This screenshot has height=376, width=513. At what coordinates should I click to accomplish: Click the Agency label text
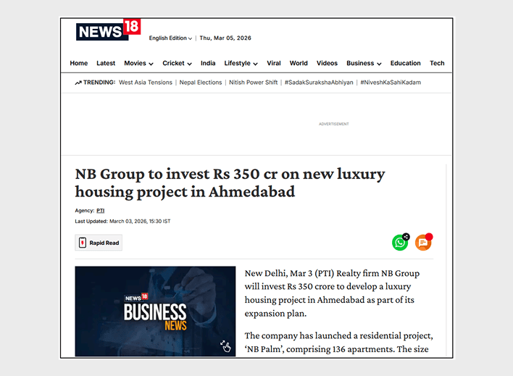coord(84,211)
